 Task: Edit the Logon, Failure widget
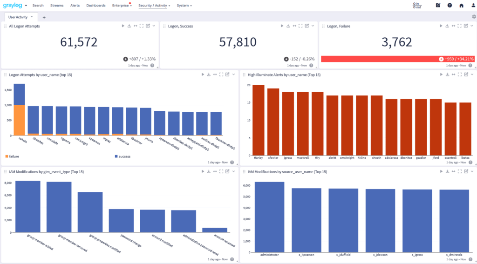[465, 26]
